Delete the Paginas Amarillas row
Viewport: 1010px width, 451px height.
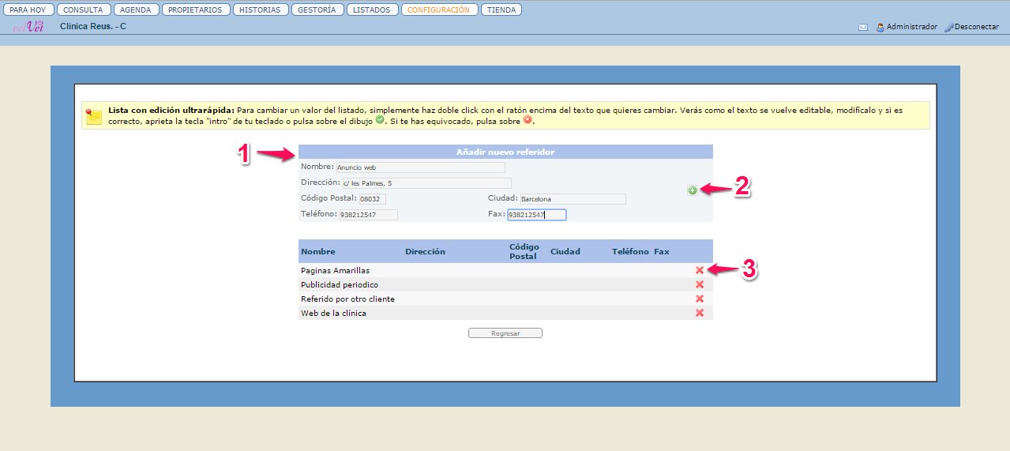point(699,270)
